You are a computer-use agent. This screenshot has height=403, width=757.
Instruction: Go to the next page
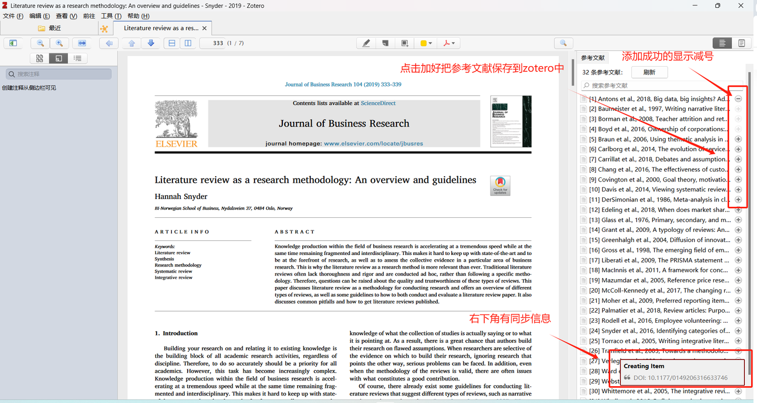coord(151,43)
